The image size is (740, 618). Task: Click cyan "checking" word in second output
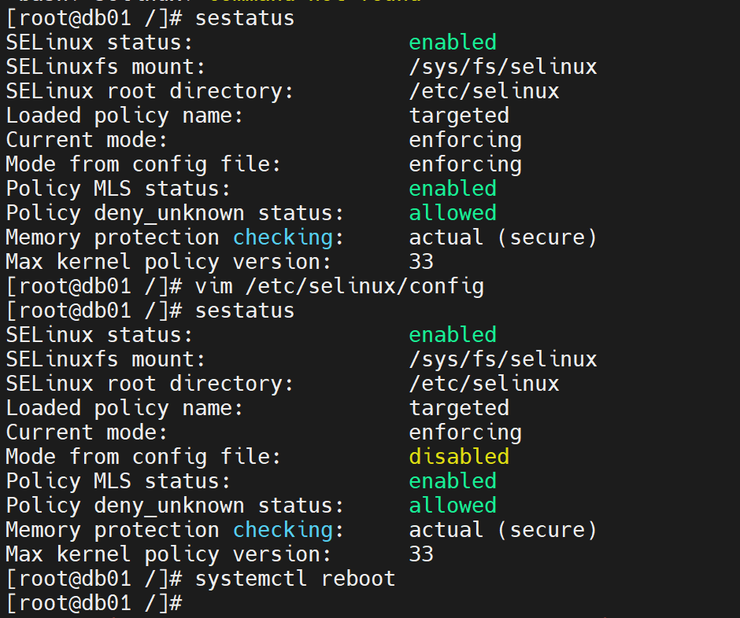(x=283, y=530)
